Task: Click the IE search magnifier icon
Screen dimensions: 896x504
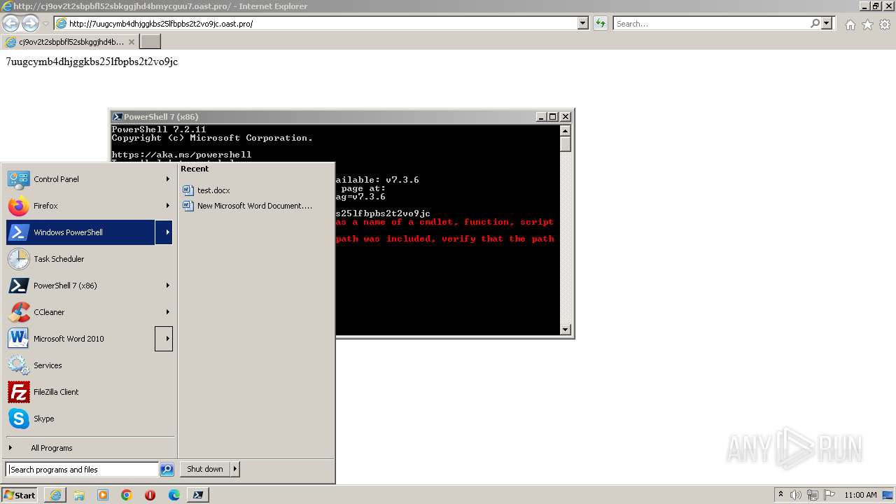Action: click(815, 23)
